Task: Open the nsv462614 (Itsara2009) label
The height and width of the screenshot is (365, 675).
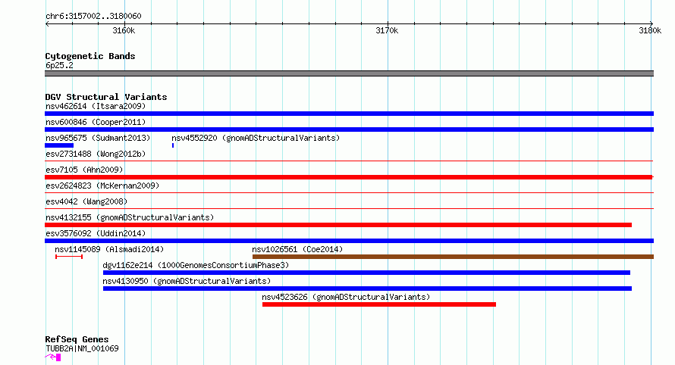Action: [x=96, y=106]
